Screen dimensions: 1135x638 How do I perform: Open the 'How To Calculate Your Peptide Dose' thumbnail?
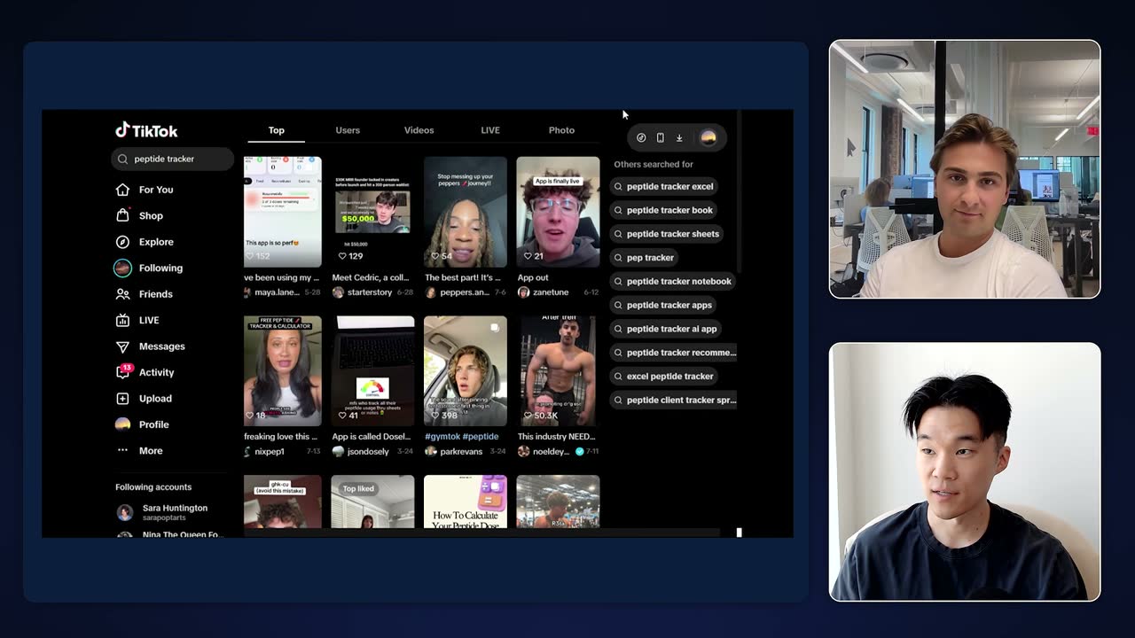tap(466, 502)
